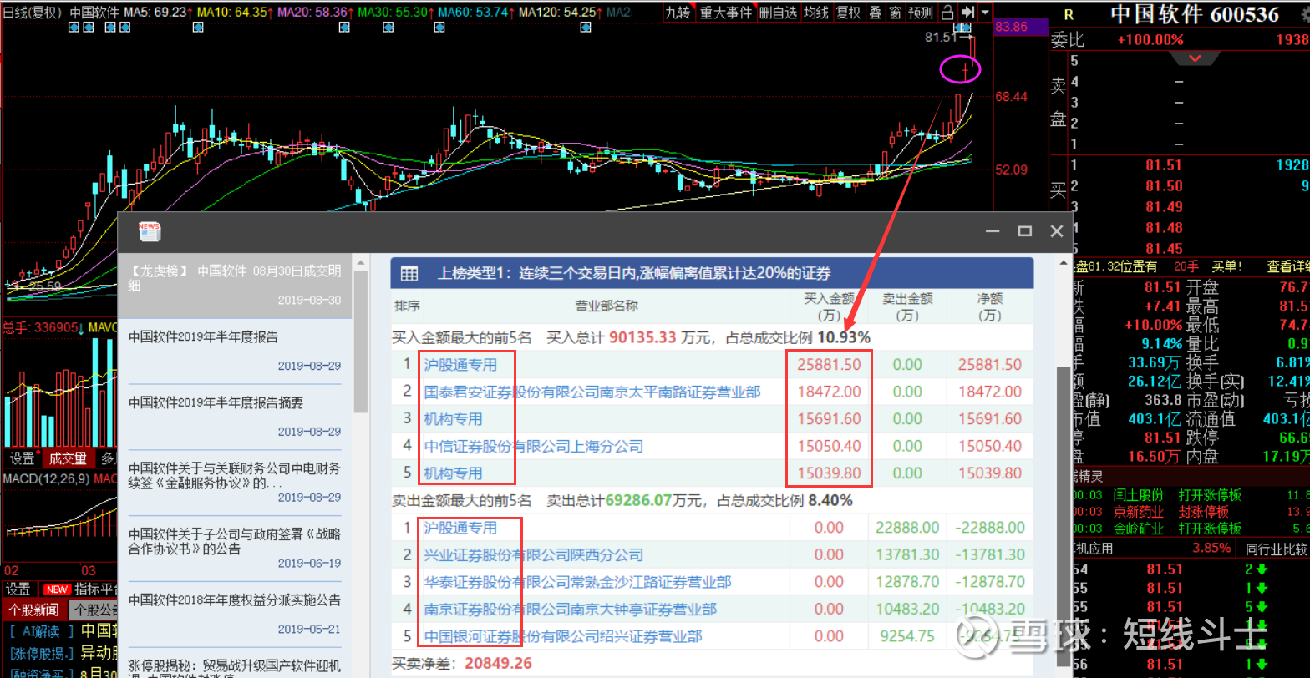Click 中信证券股份有限公司上海分公司 link
The width and height of the screenshot is (1310, 678).
point(534,446)
